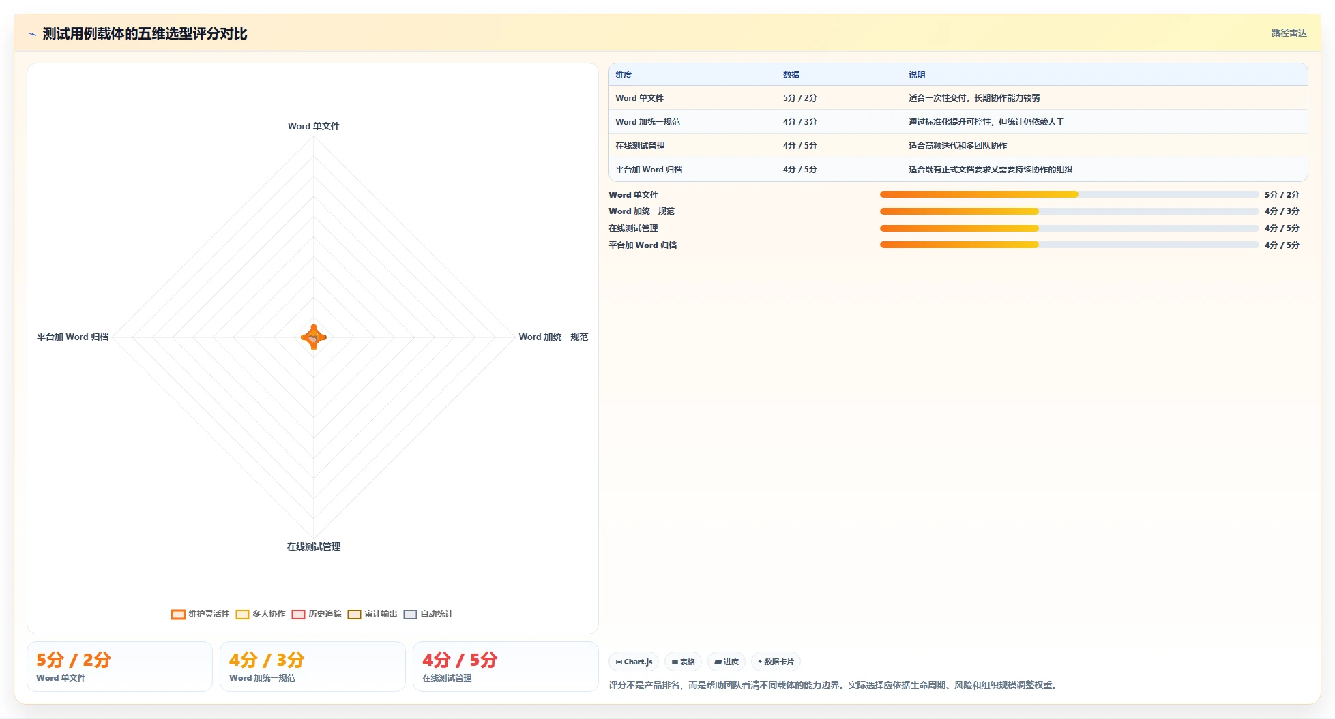1335x719 pixels.
Task: Click the 路径雷达 label in the header
Action: [1289, 33]
